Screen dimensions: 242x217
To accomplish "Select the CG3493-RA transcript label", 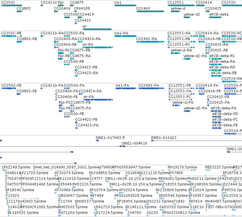I will (146, 39).
